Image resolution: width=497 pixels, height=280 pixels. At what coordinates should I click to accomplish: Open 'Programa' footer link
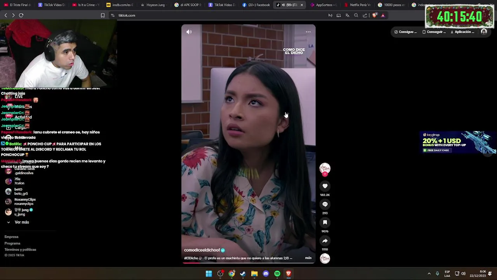coord(12,243)
